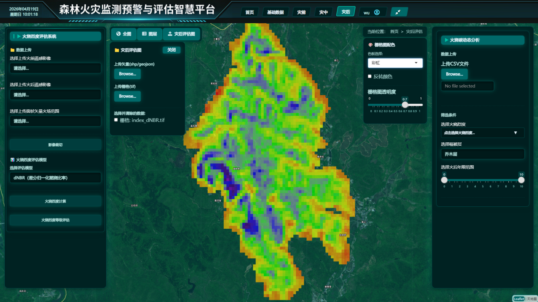The image size is (538, 302).
Task: Enable the 反转颜色 checkbox
Action: [x=370, y=77]
